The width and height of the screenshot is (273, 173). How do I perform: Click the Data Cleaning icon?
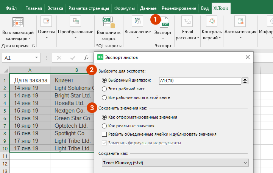(47, 22)
